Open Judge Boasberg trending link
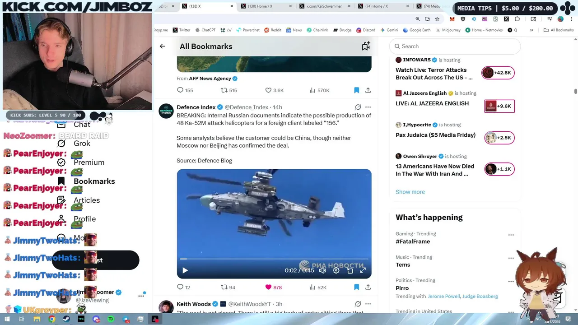 [x=480, y=296]
